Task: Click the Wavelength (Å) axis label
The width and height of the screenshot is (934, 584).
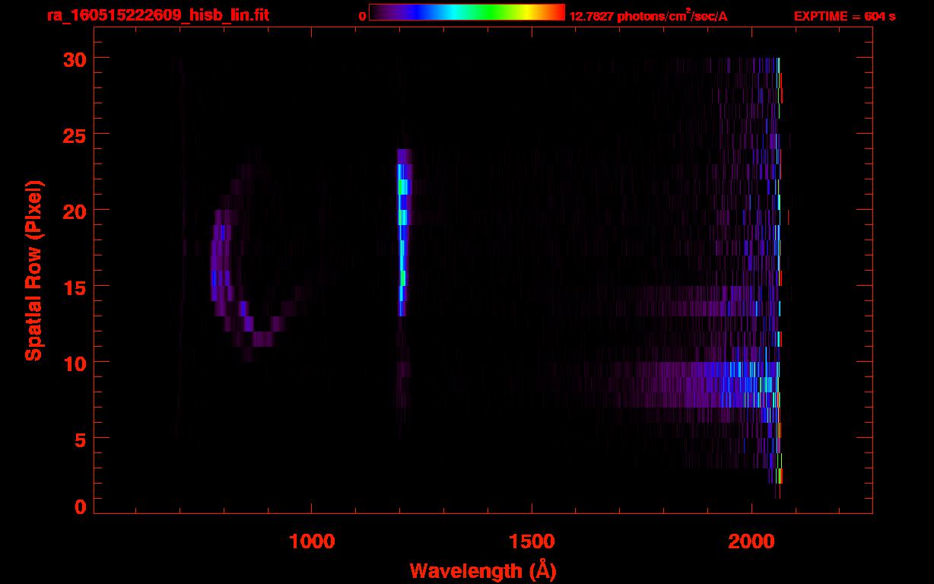Action: (483, 570)
